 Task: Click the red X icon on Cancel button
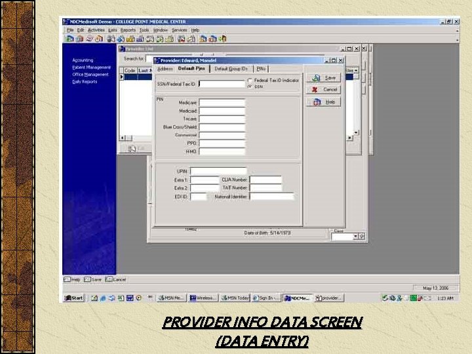[x=315, y=90]
